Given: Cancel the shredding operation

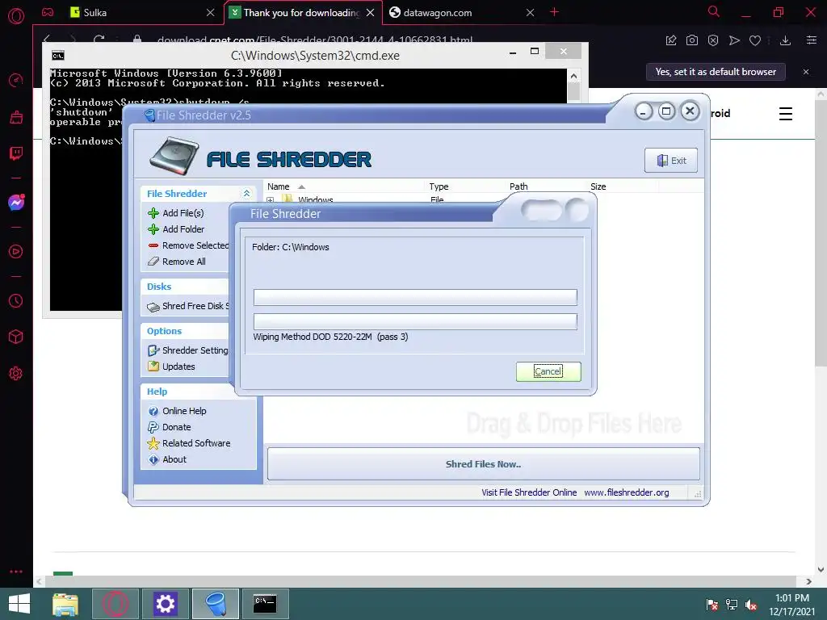Looking at the screenshot, I should click(x=548, y=371).
